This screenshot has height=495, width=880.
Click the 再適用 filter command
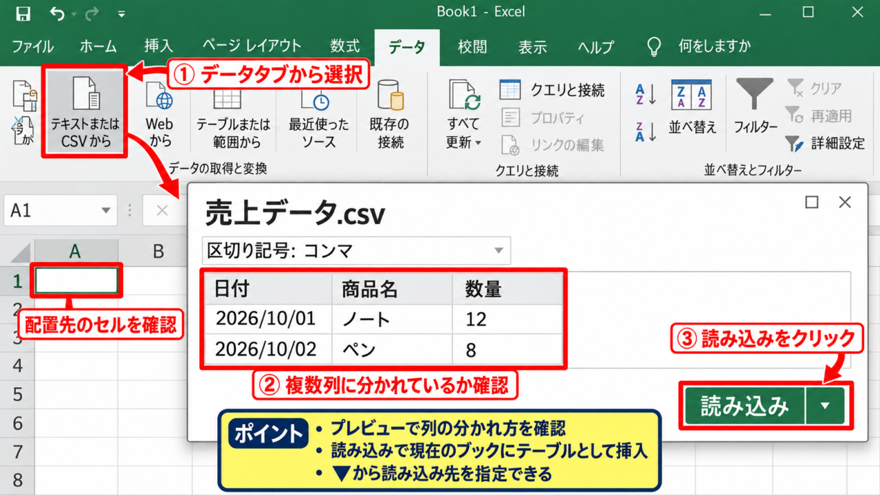coord(819,116)
